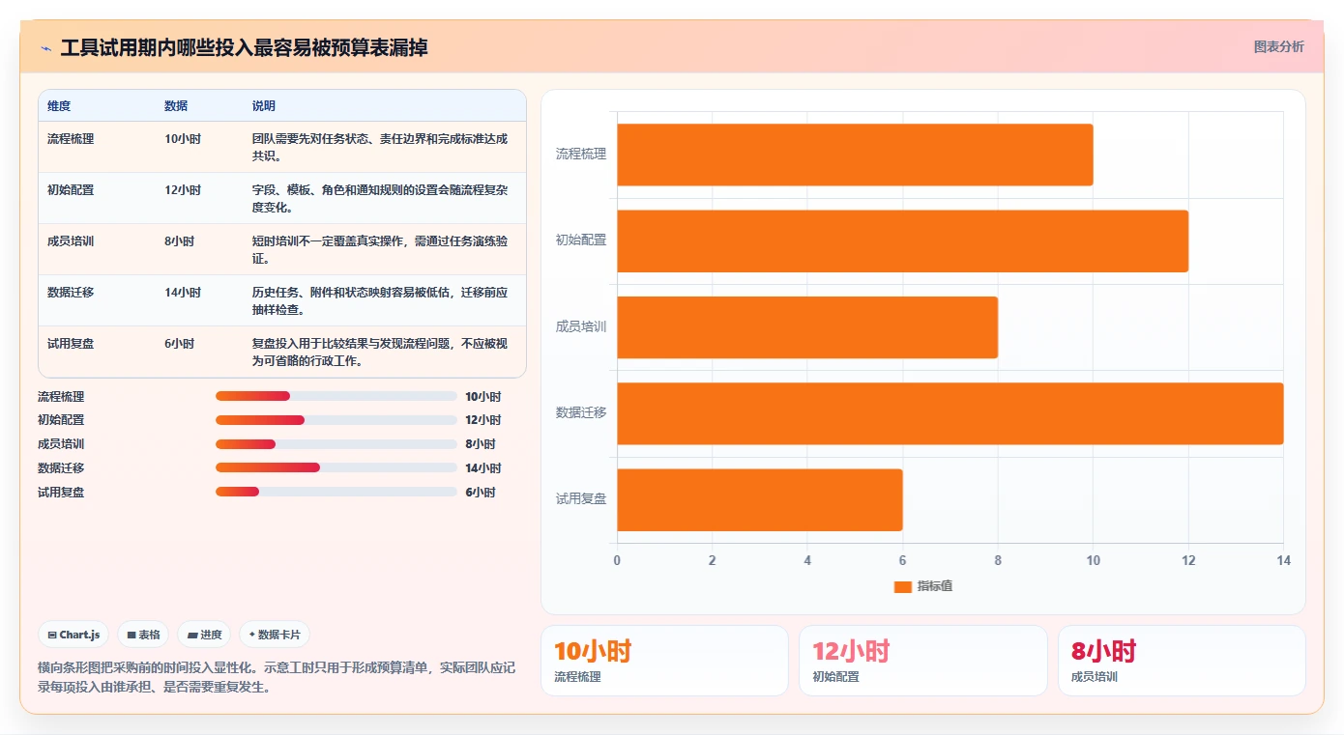Click the 10 tick on the chart x-axis
Viewport: 1344px width, 735px height.
pyautogui.click(x=1093, y=560)
